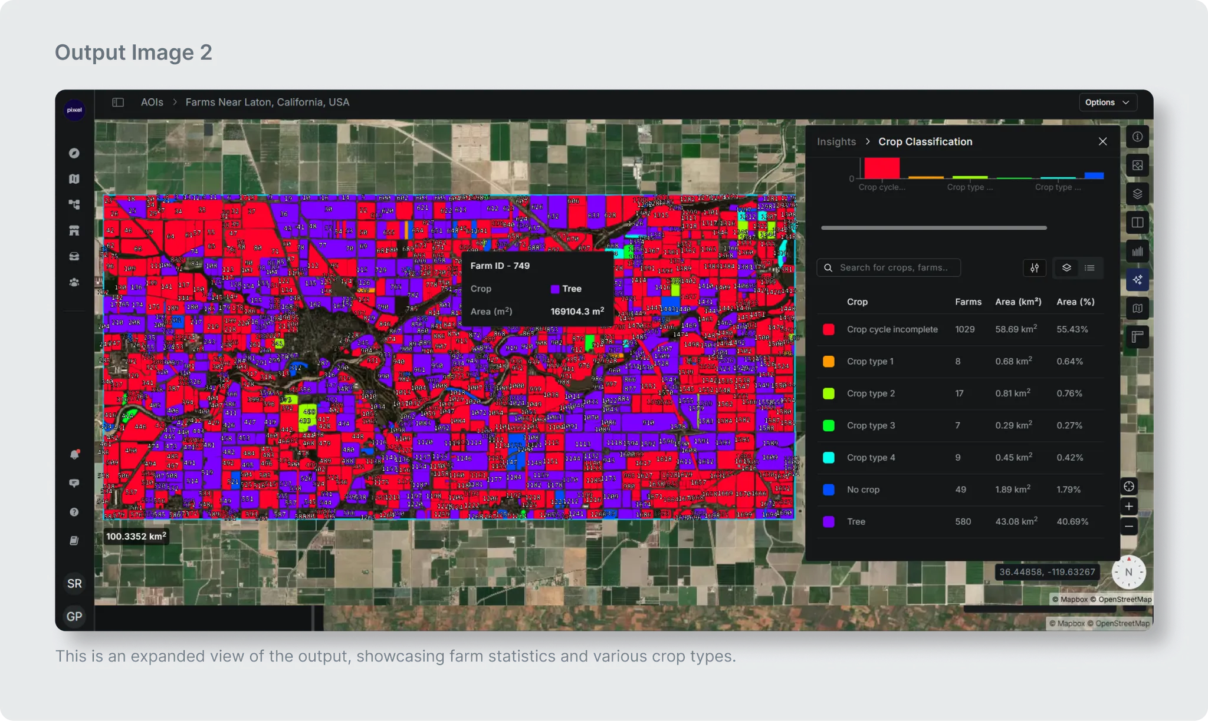This screenshot has width=1208, height=721.
Task: Open the team members icon in sidebar
Action: [74, 282]
